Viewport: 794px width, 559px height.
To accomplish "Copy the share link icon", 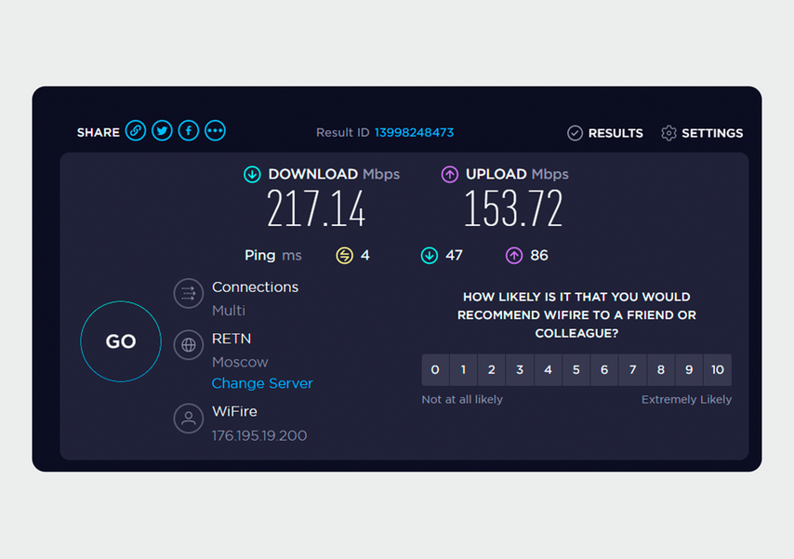I will tap(136, 131).
